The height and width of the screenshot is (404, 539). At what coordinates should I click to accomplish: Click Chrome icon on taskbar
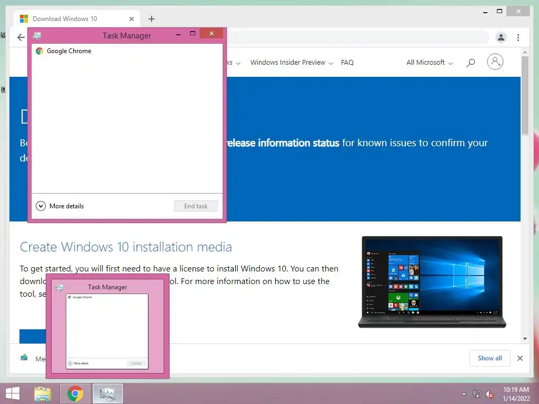(x=75, y=393)
